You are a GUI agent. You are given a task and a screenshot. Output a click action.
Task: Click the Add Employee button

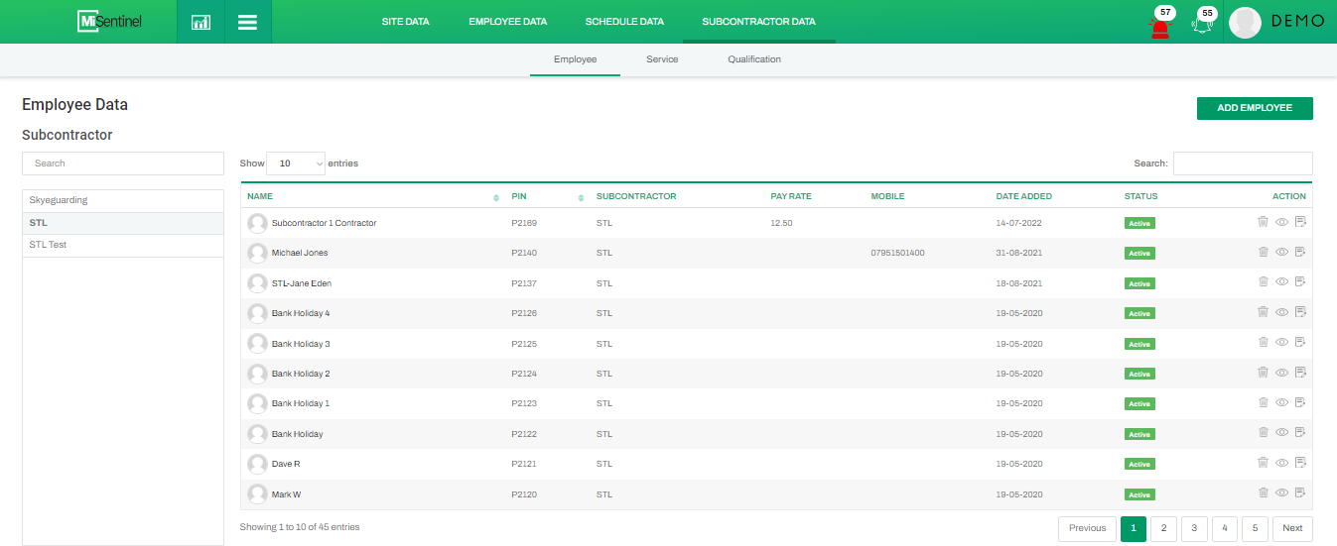1255,108
